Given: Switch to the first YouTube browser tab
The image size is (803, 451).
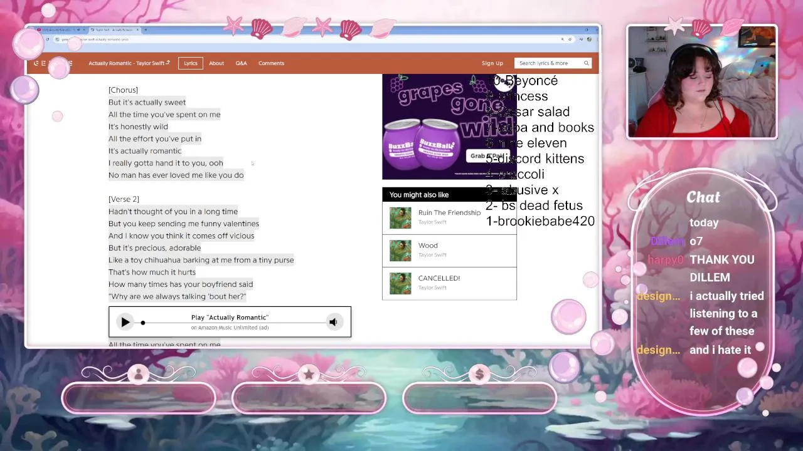Looking at the screenshot, I should tap(60, 29).
